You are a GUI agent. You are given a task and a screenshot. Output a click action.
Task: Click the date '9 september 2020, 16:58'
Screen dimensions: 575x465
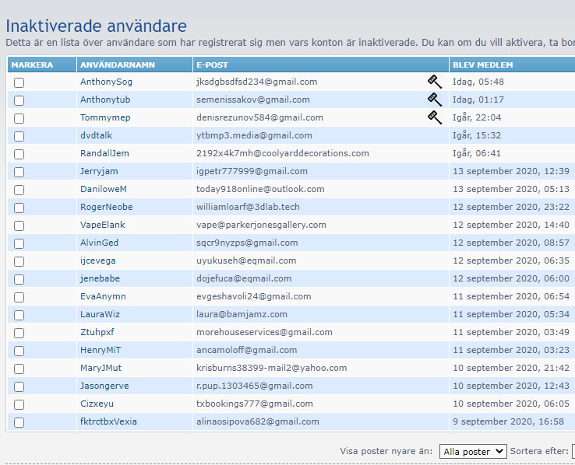[508, 421]
